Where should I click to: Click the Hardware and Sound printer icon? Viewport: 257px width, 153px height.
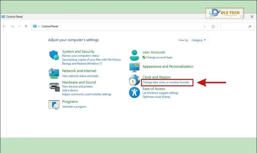(x=54, y=87)
